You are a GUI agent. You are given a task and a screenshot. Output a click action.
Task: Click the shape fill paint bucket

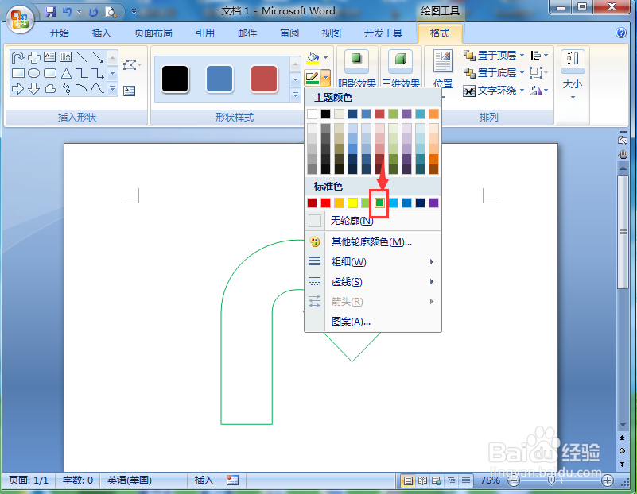tap(313, 58)
